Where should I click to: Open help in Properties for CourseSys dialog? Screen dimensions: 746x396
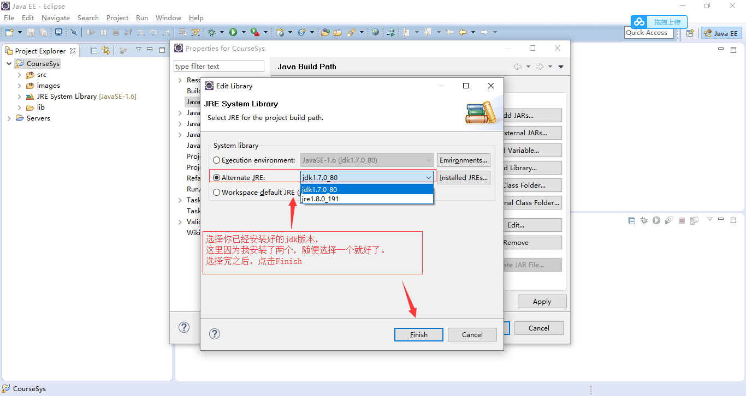(x=184, y=327)
